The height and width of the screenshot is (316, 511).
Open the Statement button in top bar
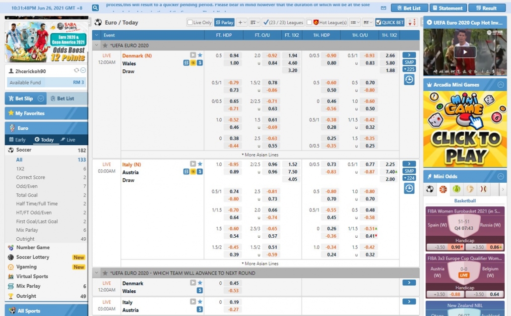(x=448, y=8)
